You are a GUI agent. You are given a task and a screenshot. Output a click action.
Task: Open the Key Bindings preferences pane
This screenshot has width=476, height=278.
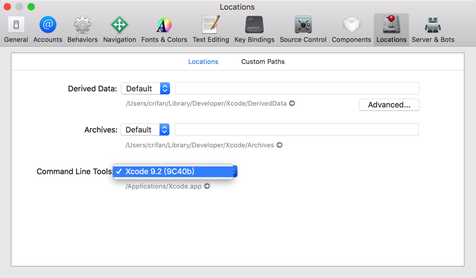[x=254, y=29]
